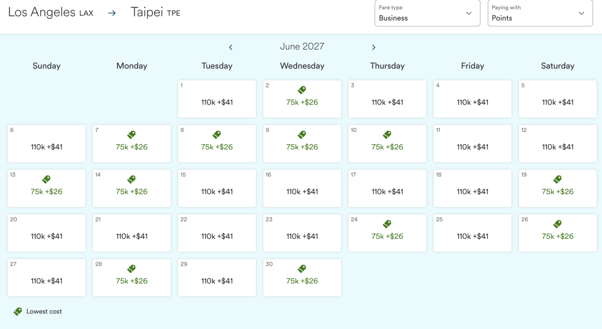Click the lowest cost tag on June 24
The height and width of the screenshot is (329, 602).
(x=387, y=224)
